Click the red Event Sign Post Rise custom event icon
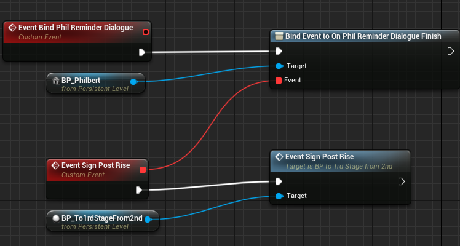The width and height of the screenshot is (460, 246). tap(55, 165)
